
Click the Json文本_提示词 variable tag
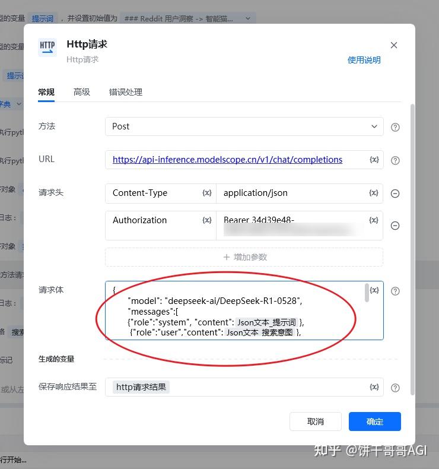(266, 322)
